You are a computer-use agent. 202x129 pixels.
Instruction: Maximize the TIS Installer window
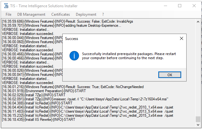(180, 6)
